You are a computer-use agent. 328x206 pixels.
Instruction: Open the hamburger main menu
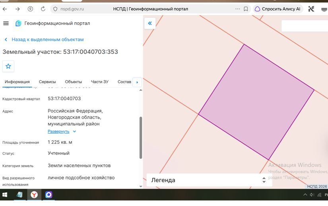coord(6,23)
